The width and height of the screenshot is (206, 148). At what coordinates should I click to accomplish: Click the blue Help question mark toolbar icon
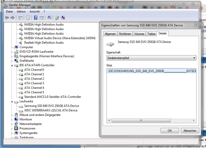(x=36, y=18)
